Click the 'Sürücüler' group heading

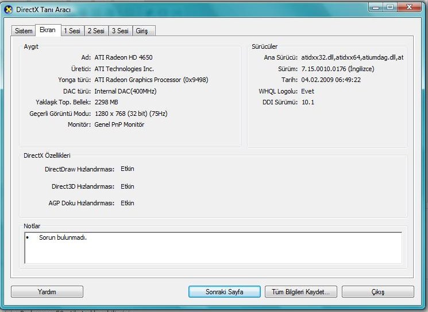264,46
